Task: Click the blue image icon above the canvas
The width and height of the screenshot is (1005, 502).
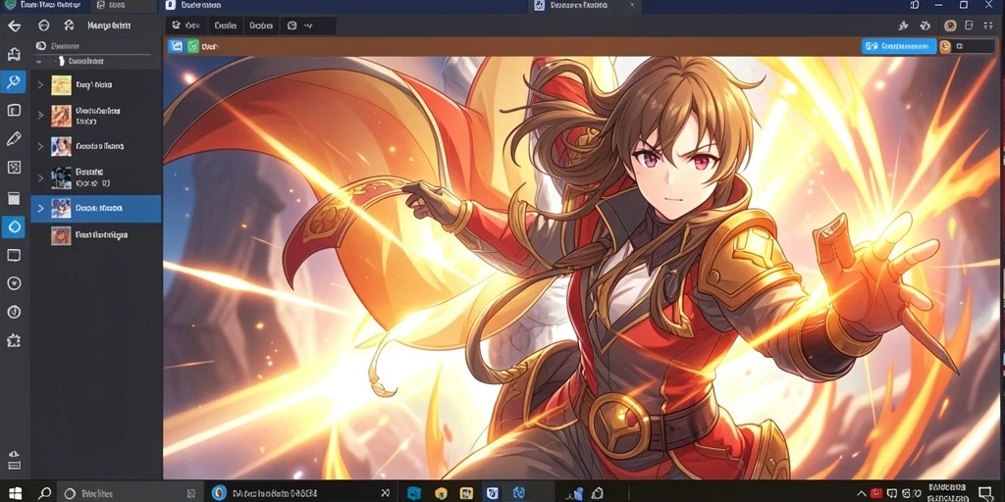Action: [x=176, y=46]
